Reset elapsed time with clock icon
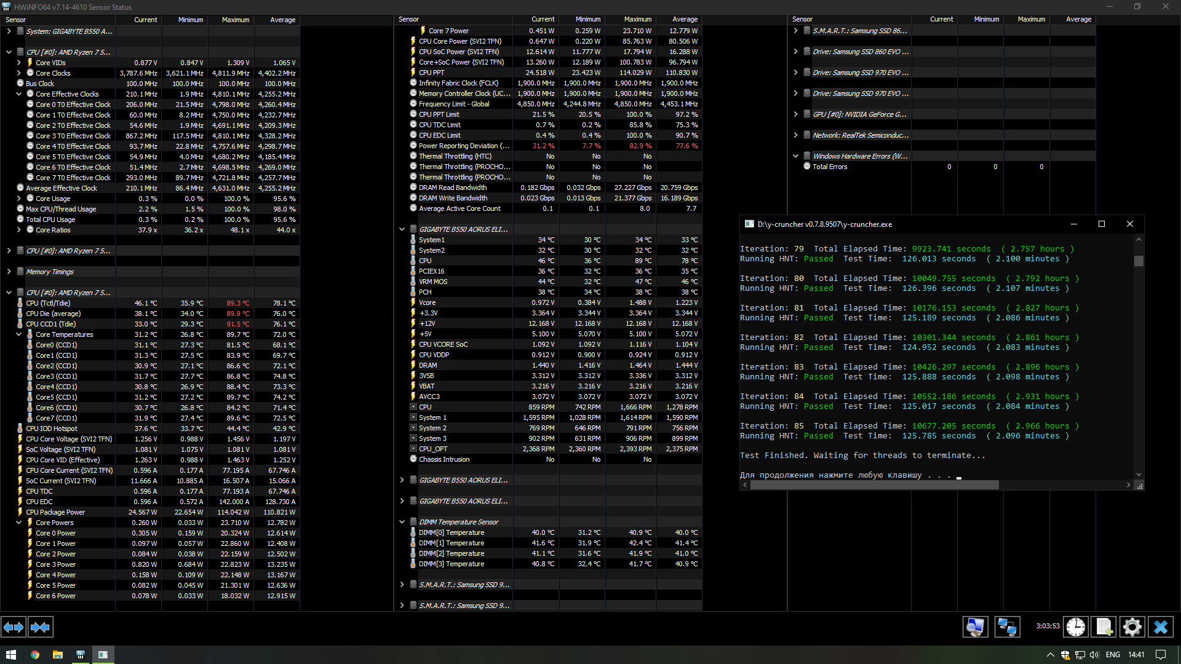The image size is (1181, 664). pos(1075,627)
